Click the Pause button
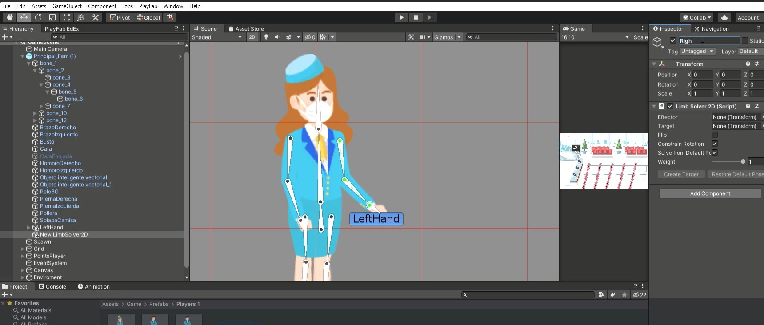Screen dimensions: 764x325 (416, 17)
